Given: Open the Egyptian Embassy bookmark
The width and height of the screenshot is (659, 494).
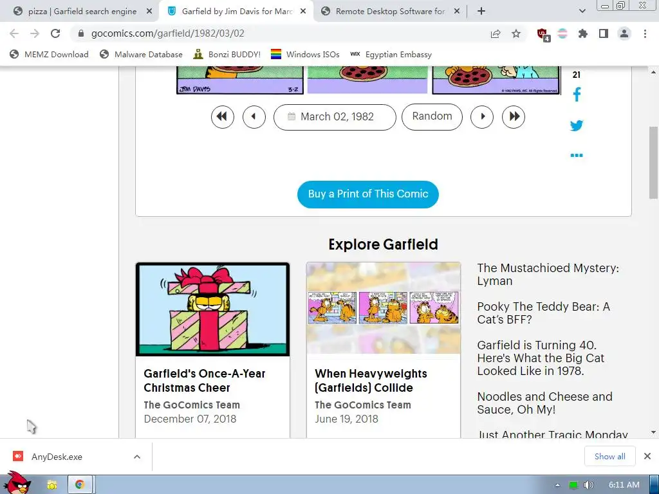Looking at the screenshot, I should click(x=391, y=54).
